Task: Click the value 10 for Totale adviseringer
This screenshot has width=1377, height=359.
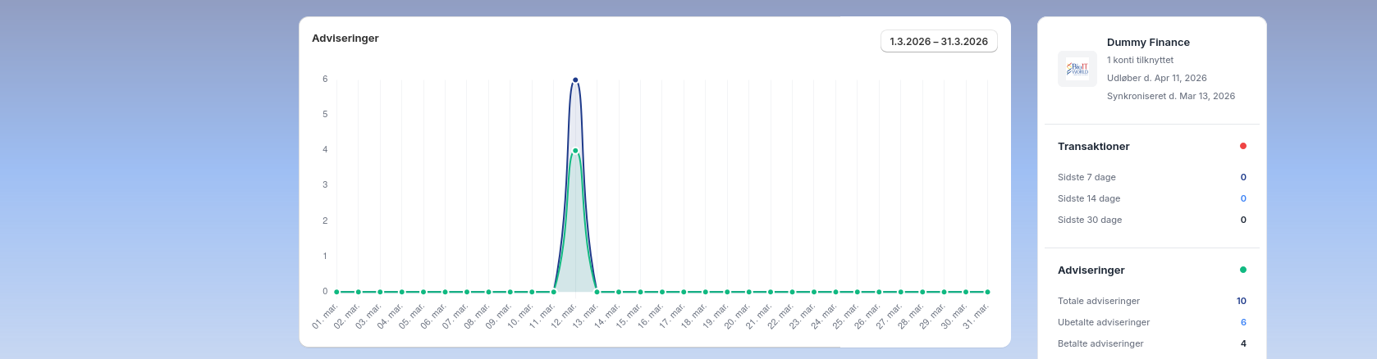Action: tap(1242, 301)
